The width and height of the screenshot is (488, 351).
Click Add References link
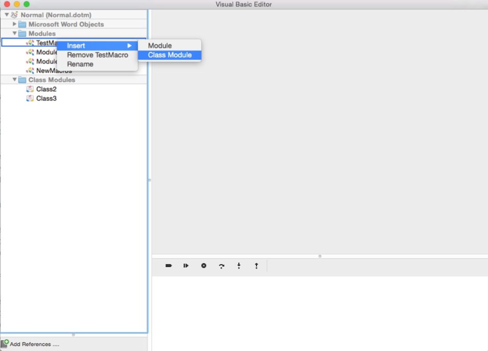point(34,344)
